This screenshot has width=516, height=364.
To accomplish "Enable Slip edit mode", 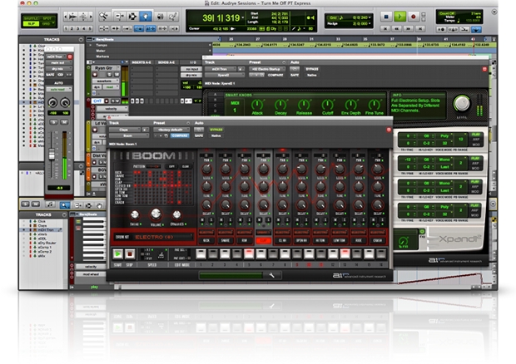I will click(32, 23).
